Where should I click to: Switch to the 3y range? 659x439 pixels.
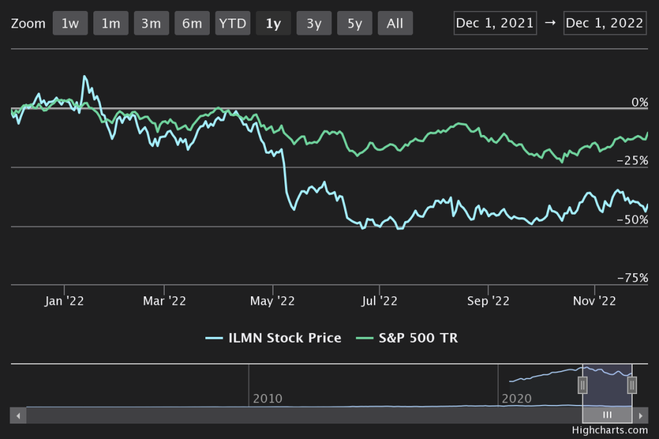click(314, 24)
